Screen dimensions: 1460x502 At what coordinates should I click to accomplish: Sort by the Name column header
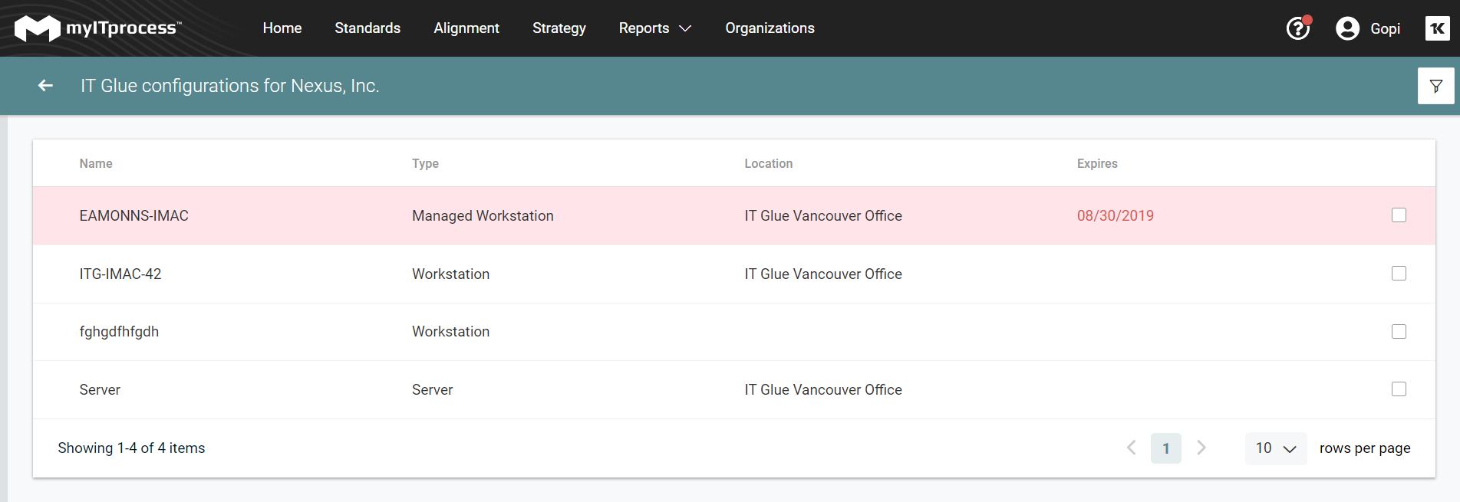(96, 163)
